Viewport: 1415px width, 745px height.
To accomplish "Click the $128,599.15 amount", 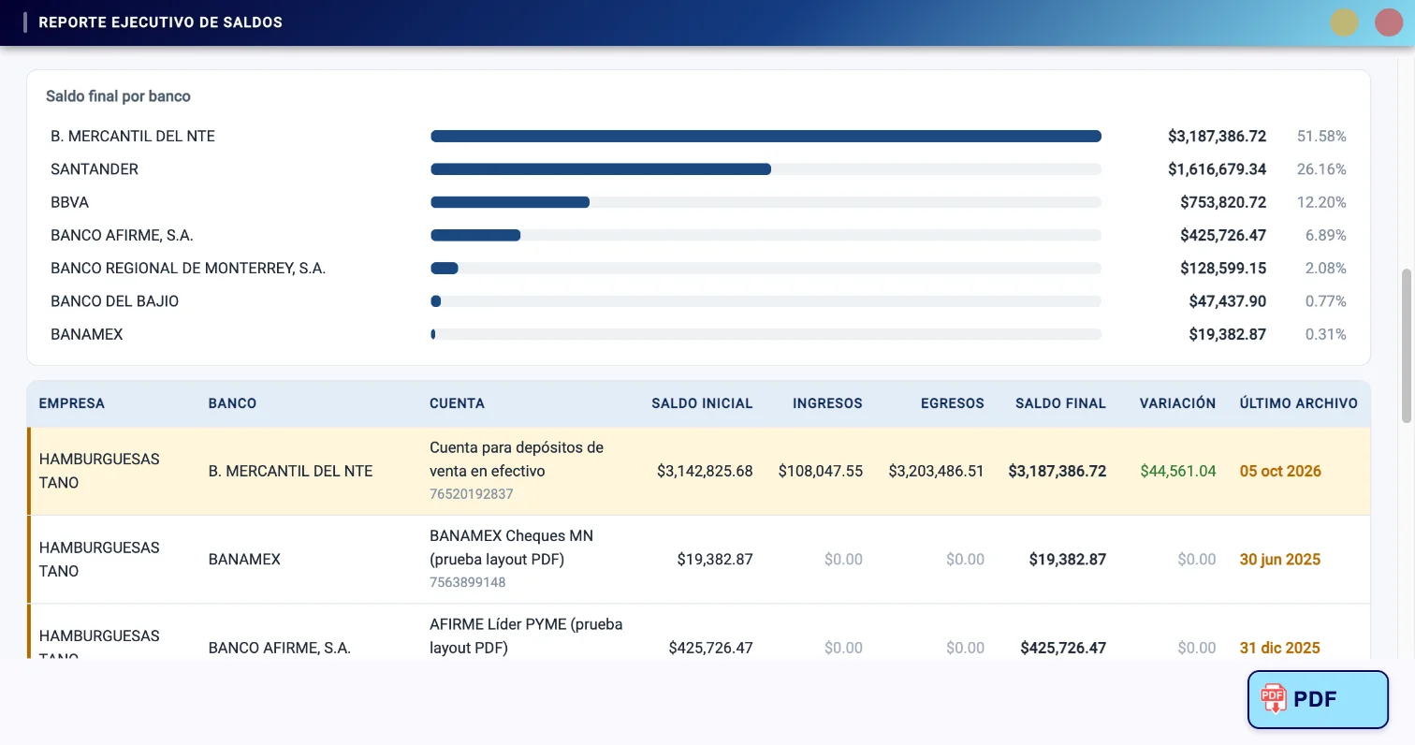I will [x=1223, y=269].
